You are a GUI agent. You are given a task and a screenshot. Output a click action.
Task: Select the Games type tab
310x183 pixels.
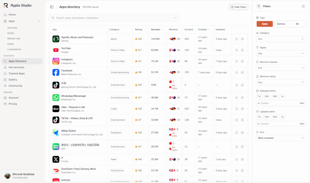(281, 24)
